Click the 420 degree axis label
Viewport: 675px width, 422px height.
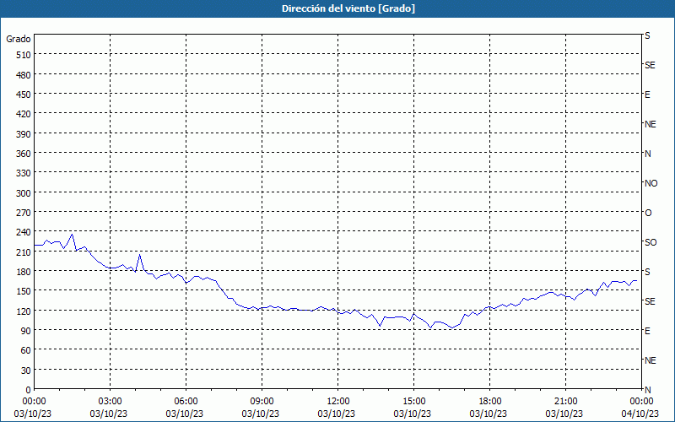(24, 114)
